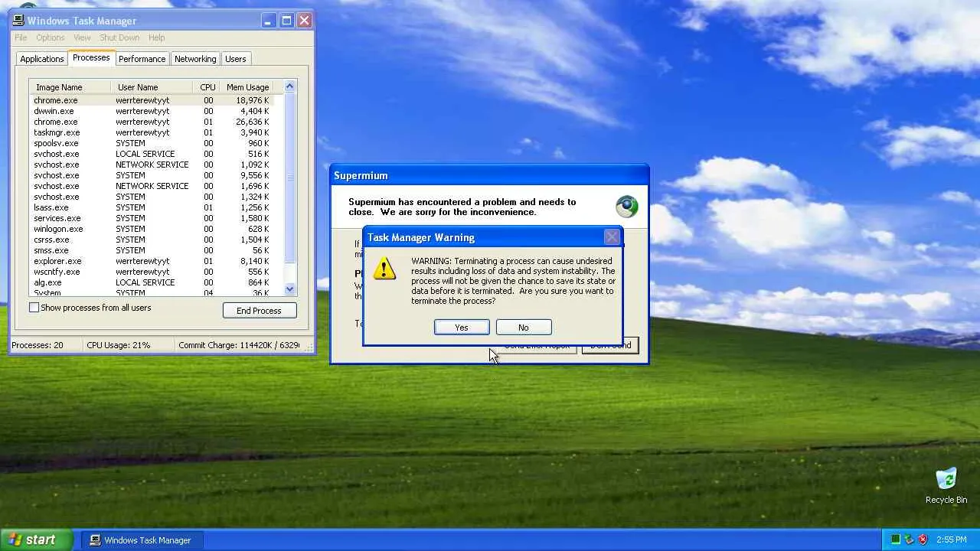980x551 pixels.
Task: Select the Processes tab
Action: [91, 58]
